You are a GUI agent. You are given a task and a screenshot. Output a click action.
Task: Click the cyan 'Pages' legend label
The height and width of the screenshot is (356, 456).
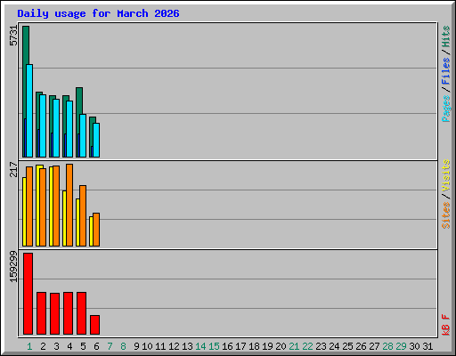(x=446, y=109)
